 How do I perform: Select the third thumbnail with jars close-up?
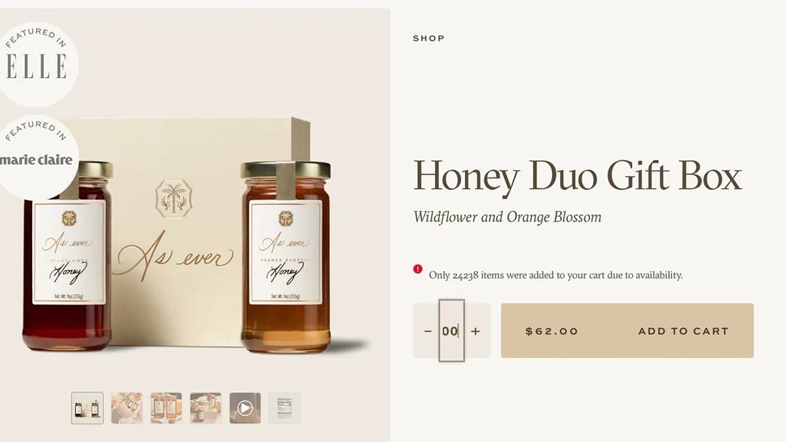166,408
